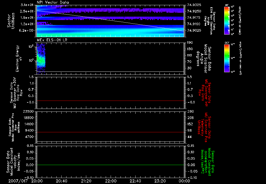Image resolution: width=266 pixels, height=184 pixels.
Task: Click the 2007/017 date label
Action: pos(18,181)
